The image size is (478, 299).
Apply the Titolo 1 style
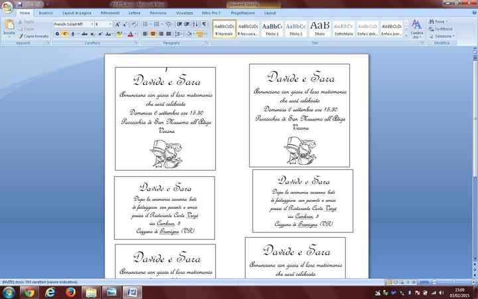tap(272, 29)
